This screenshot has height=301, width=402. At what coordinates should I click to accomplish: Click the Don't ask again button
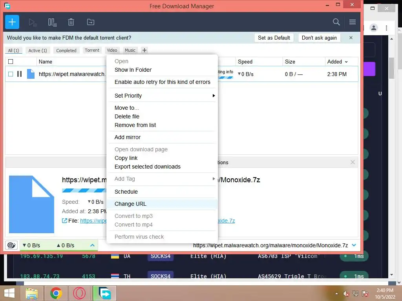pos(319,38)
